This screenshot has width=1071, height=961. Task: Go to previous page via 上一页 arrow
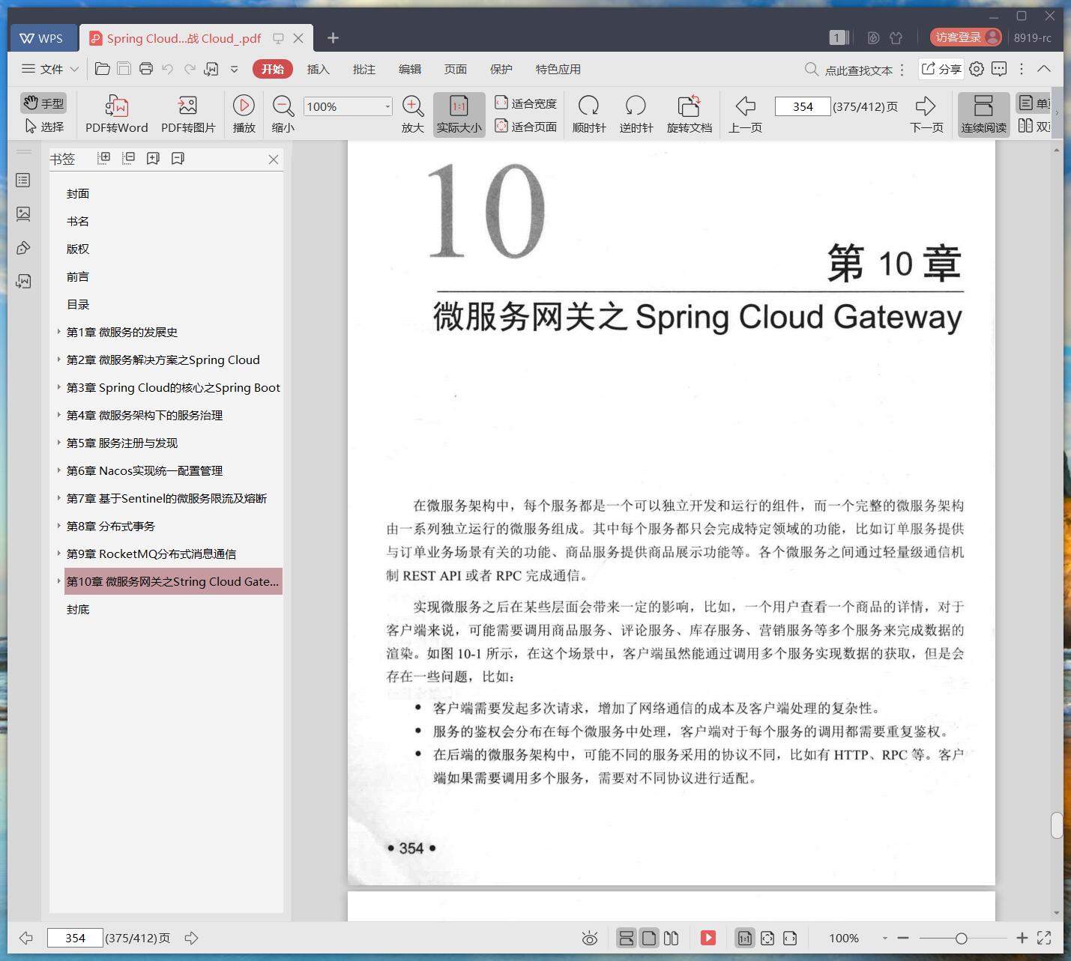click(x=745, y=106)
